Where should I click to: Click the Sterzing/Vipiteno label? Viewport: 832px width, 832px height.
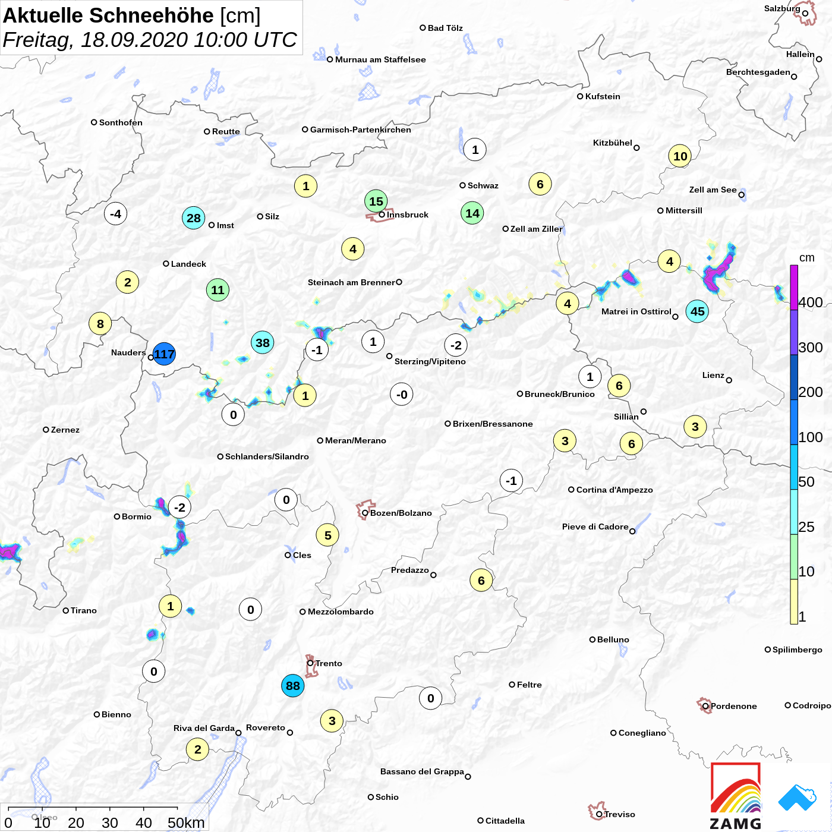(430, 361)
